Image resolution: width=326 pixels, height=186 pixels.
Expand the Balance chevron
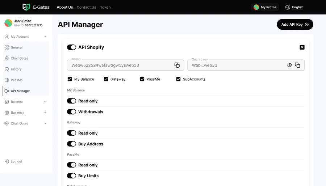tap(45, 102)
